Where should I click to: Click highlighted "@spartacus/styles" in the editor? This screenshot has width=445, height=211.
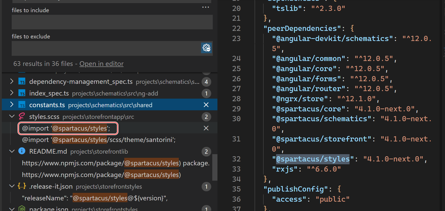coord(313,159)
